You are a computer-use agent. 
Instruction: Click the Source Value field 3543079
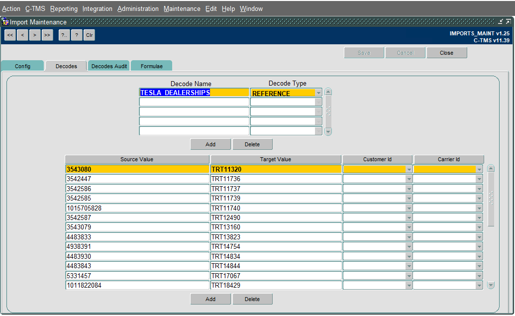click(x=137, y=227)
